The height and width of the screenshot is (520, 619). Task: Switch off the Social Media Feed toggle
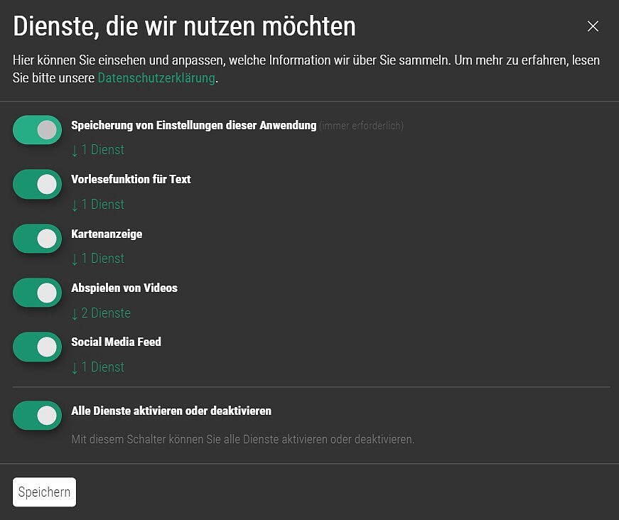38,347
